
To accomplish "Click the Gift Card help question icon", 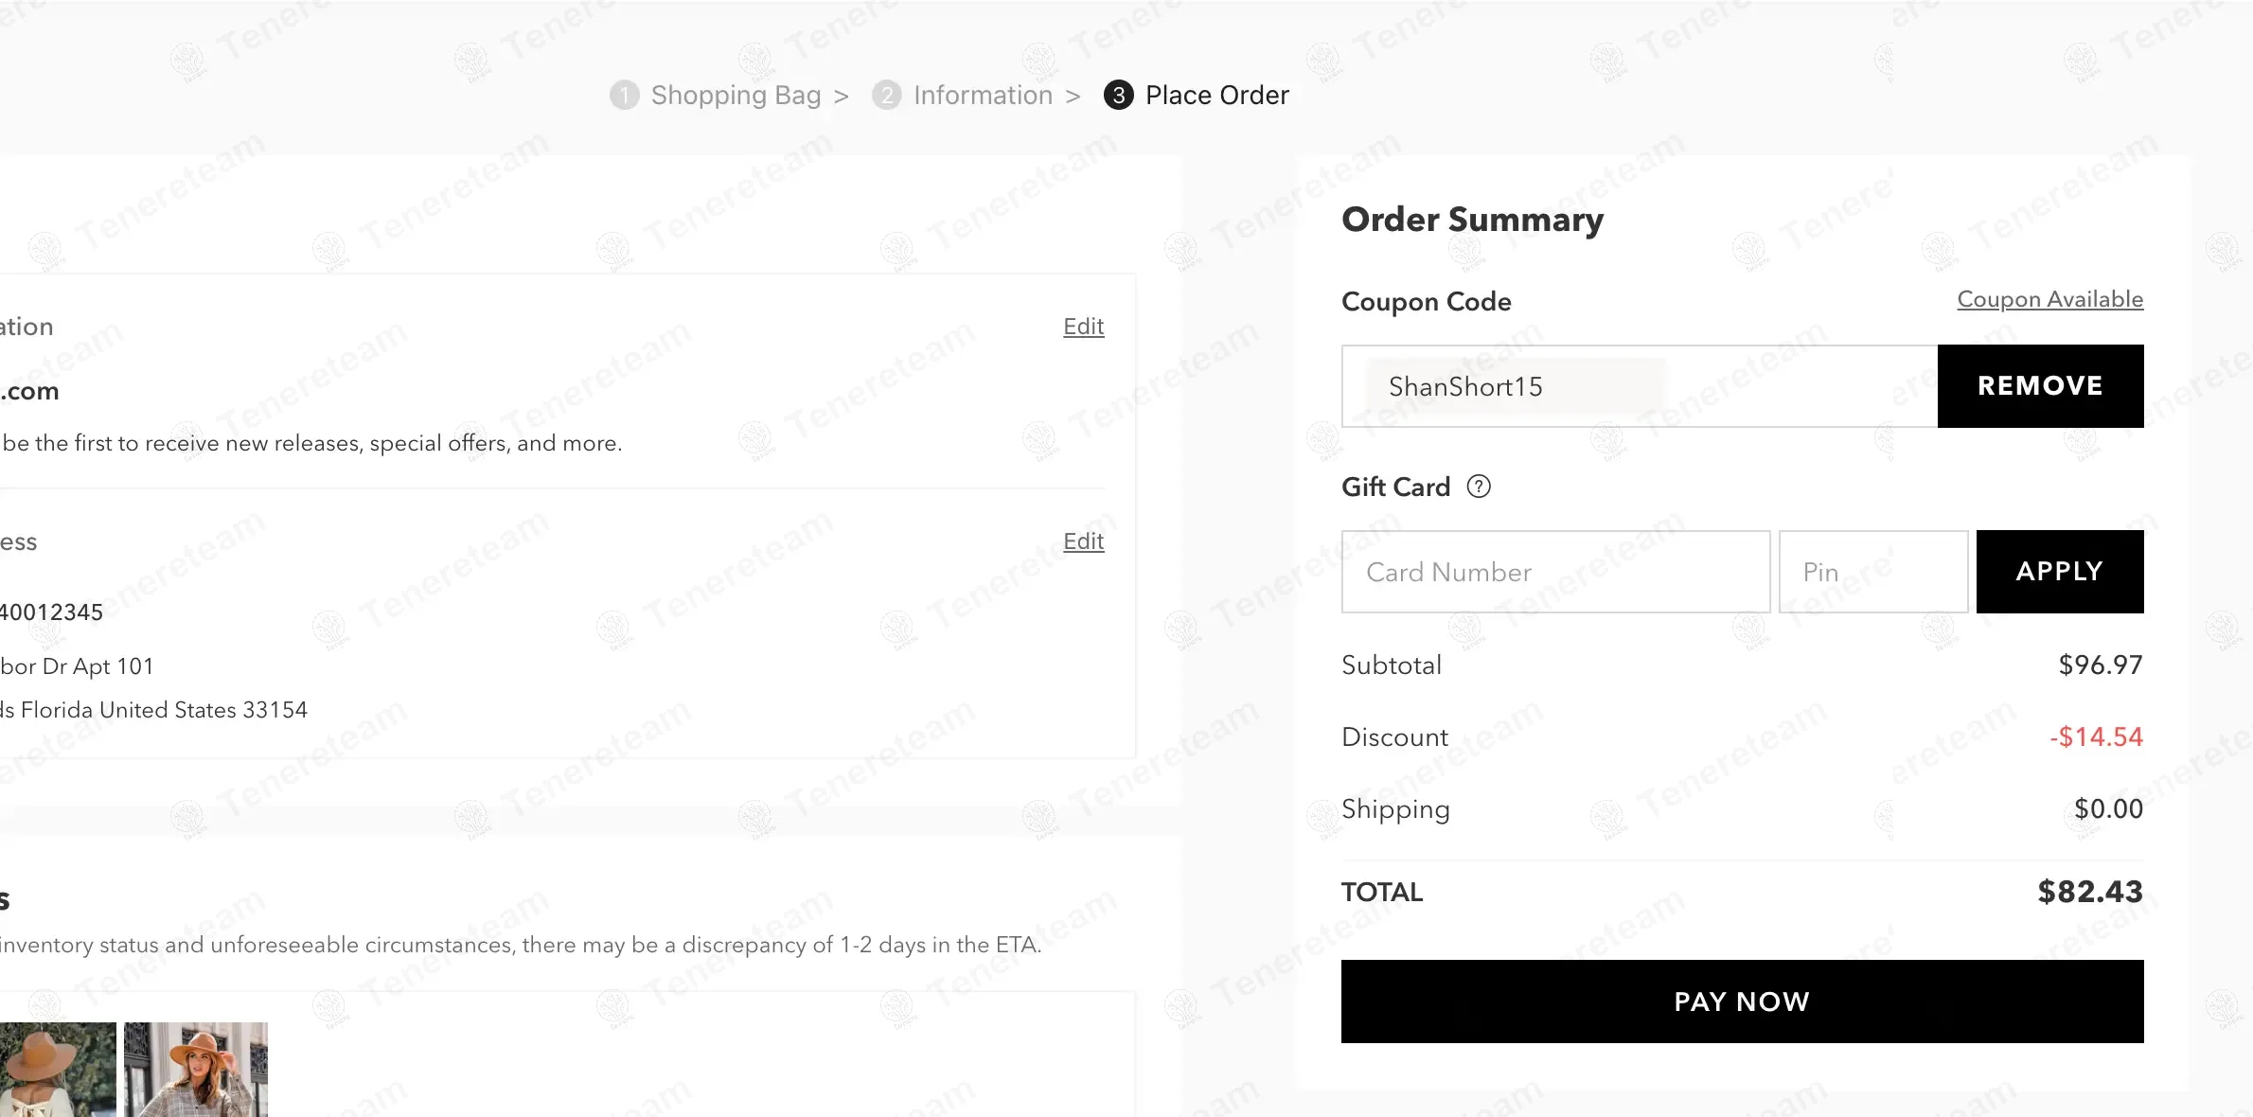I will point(1478,487).
